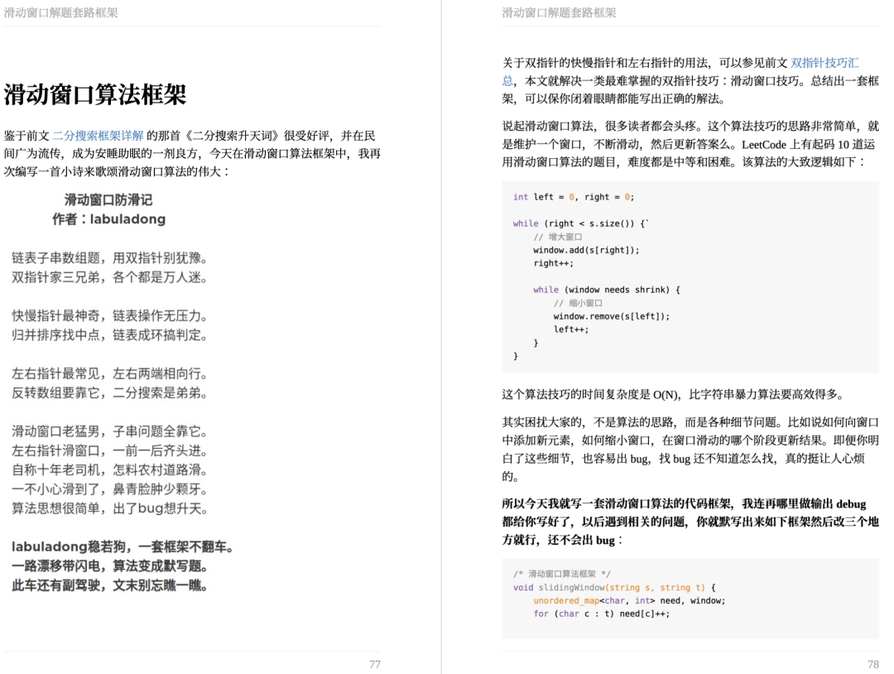Viewport: 894px width, 674px height.
Task: Click the poem title 滑动窗口防滑记
Action: [x=108, y=200]
